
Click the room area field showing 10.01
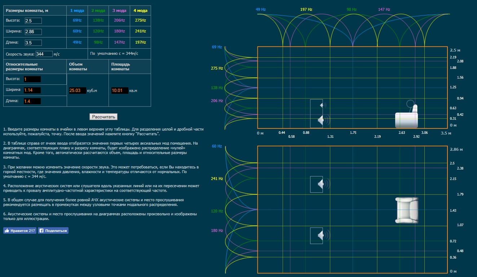[x=120, y=91]
